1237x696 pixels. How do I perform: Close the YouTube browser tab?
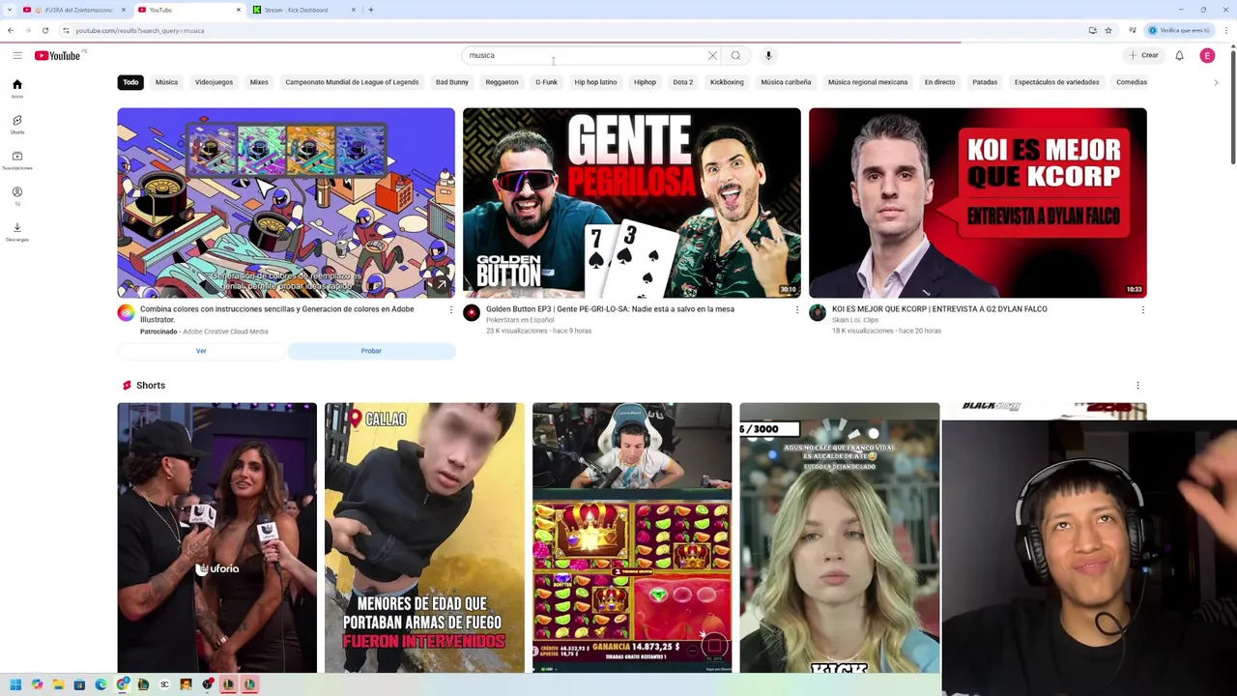[239, 10]
